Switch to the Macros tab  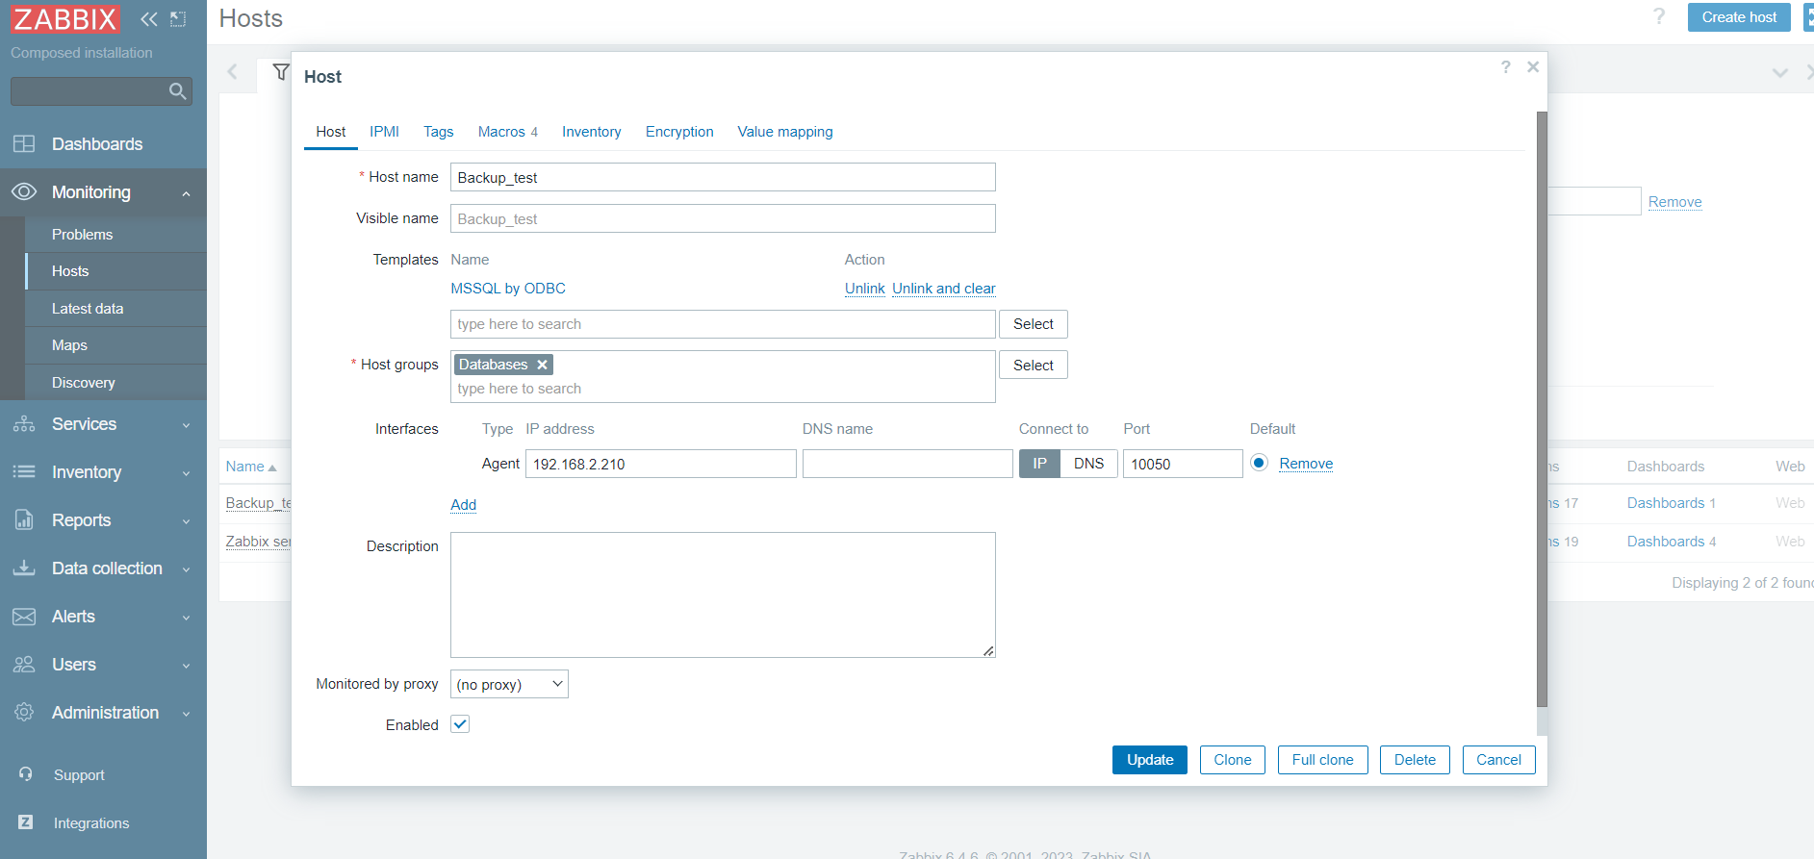pyautogui.click(x=507, y=132)
